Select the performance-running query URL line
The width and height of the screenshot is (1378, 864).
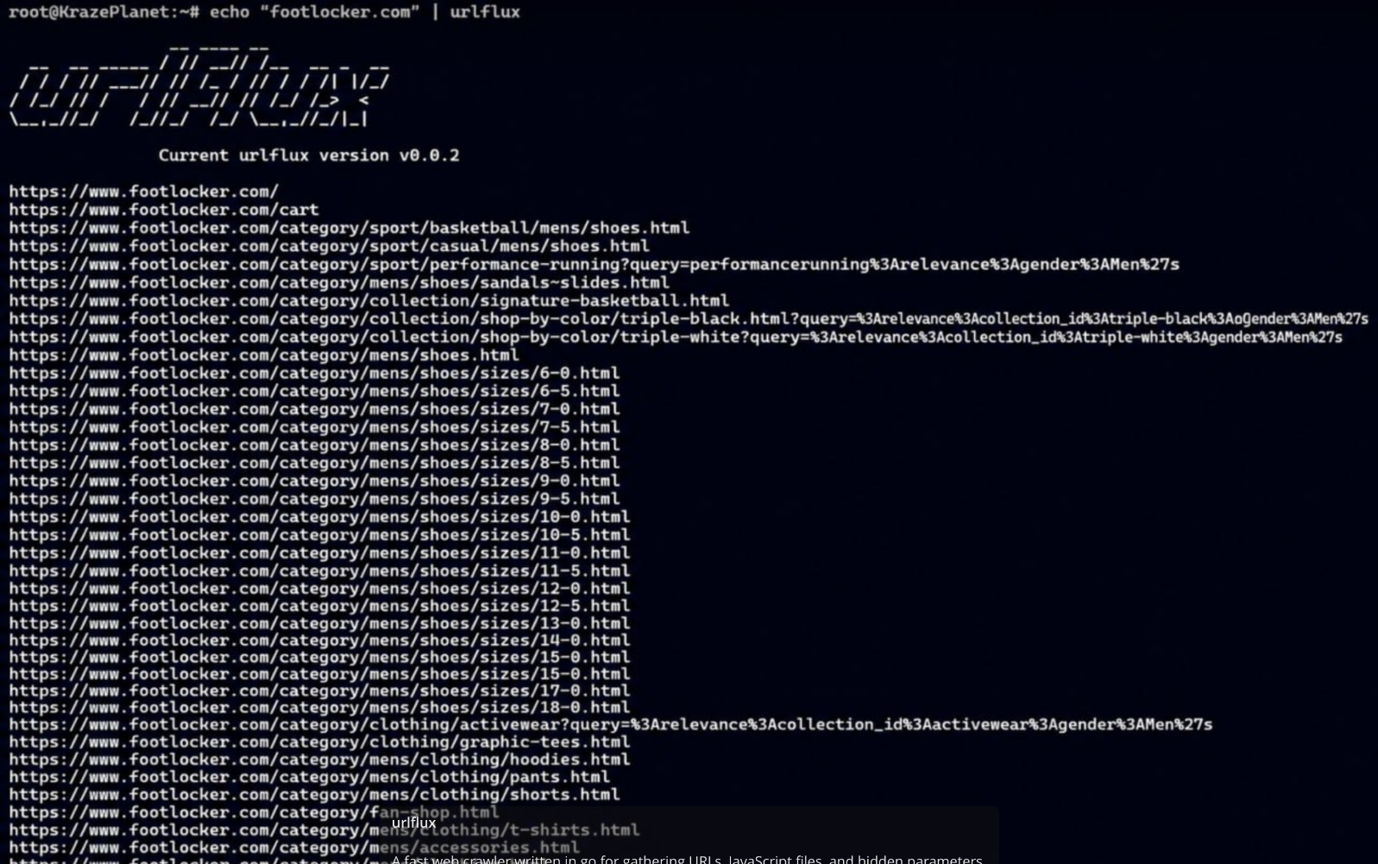pyautogui.click(x=595, y=264)
